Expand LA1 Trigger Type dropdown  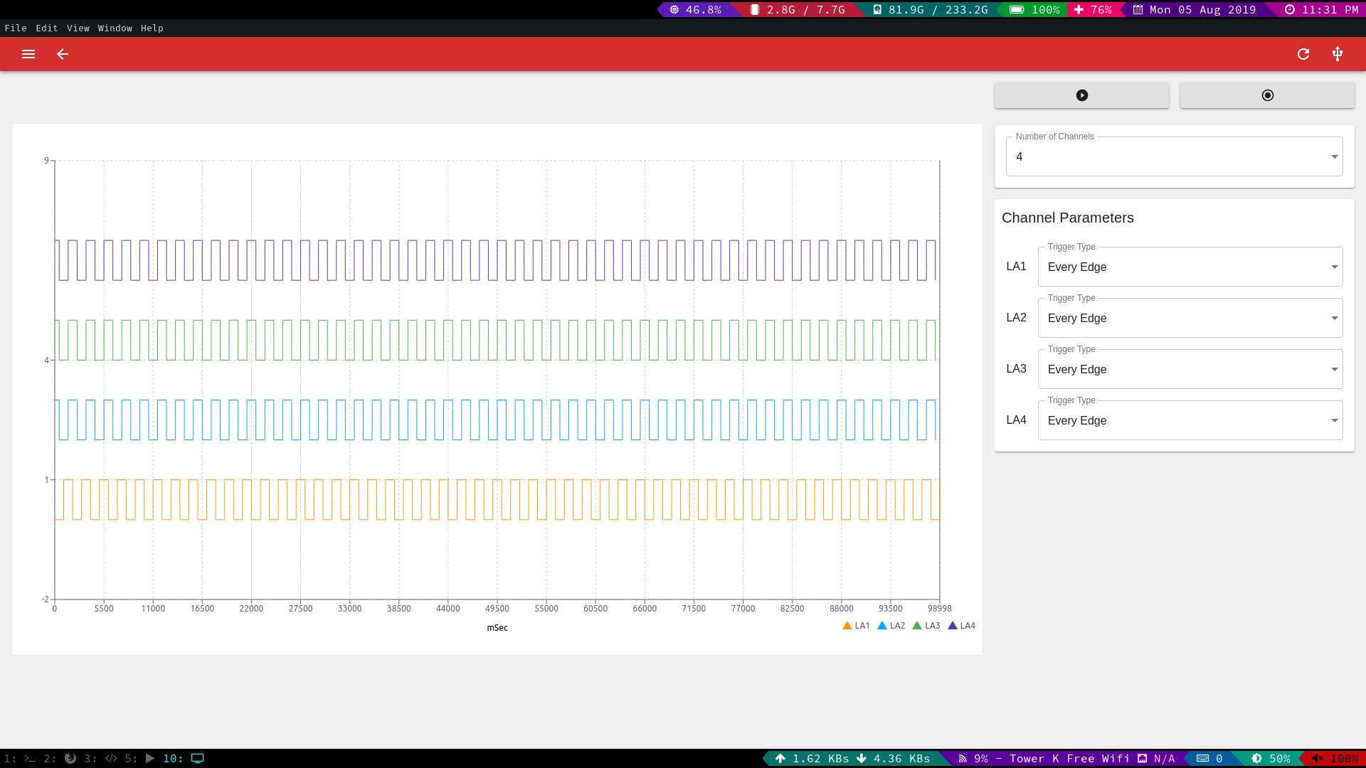pyautogui.click(x=1190, y=267)
